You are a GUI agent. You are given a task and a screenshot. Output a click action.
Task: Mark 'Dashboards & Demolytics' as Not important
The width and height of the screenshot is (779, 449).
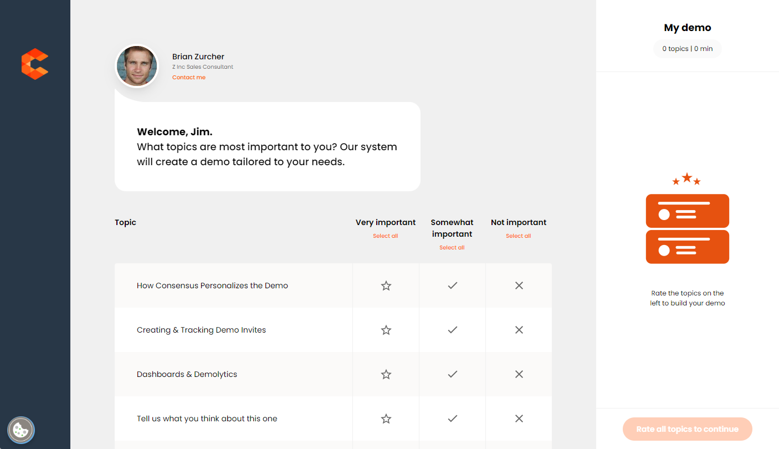click(519, 374)
